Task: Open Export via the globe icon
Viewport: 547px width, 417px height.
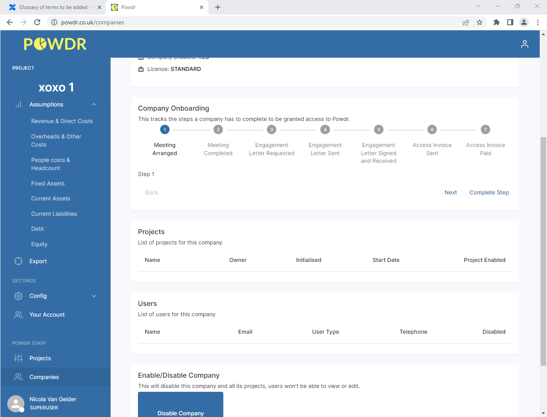Action: [x=18, y=261]
